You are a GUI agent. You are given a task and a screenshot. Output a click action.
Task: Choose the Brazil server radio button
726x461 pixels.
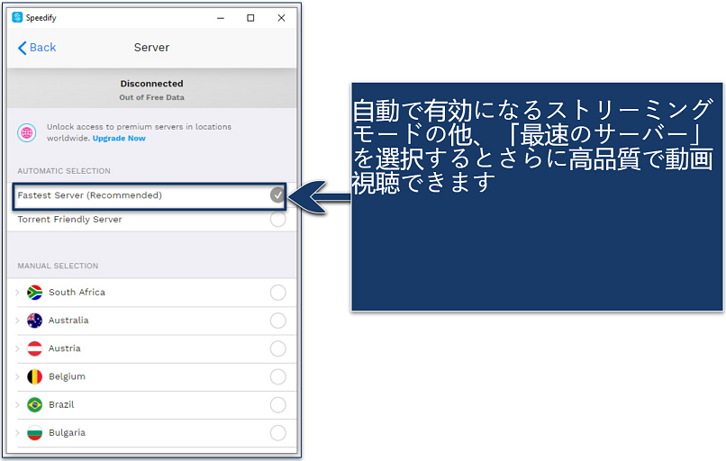(277, 404)
